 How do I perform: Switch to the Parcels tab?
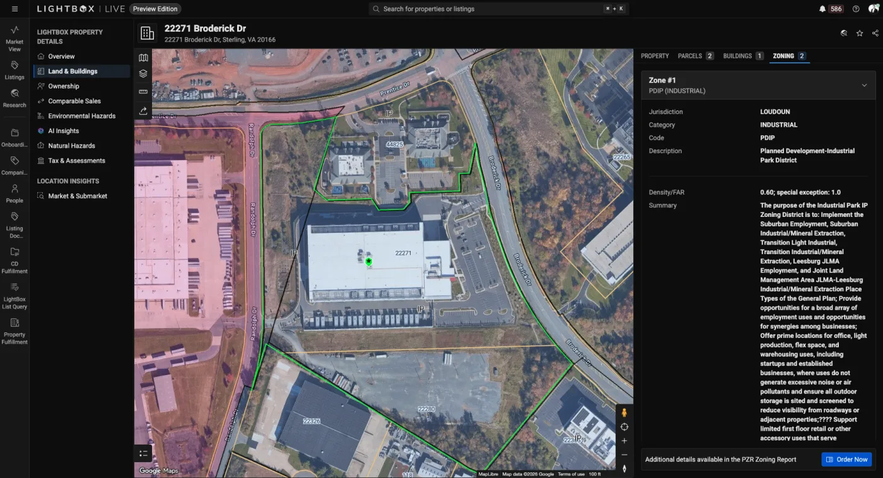click(696, 56)
